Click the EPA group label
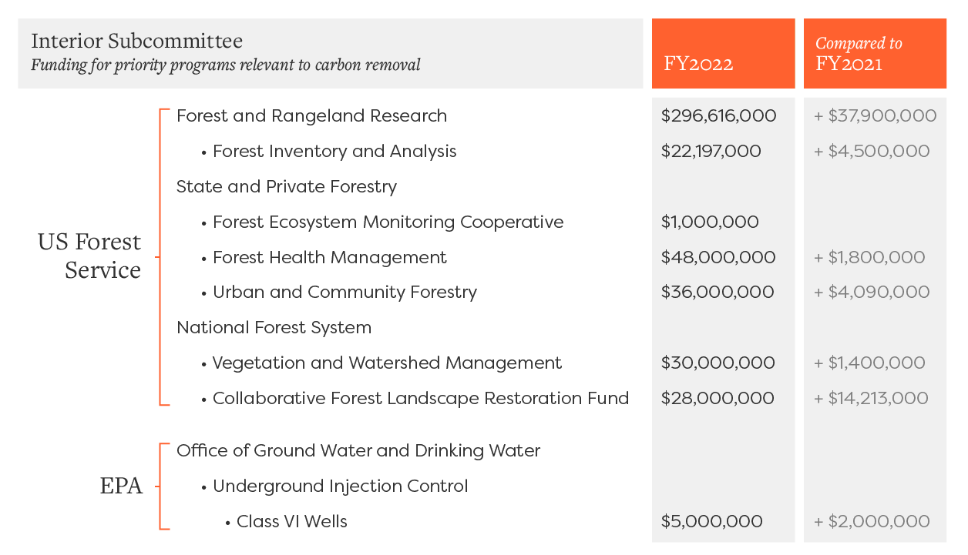 coord(121,486)
